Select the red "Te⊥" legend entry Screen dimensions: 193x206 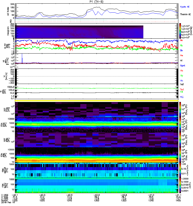[182, 89]
